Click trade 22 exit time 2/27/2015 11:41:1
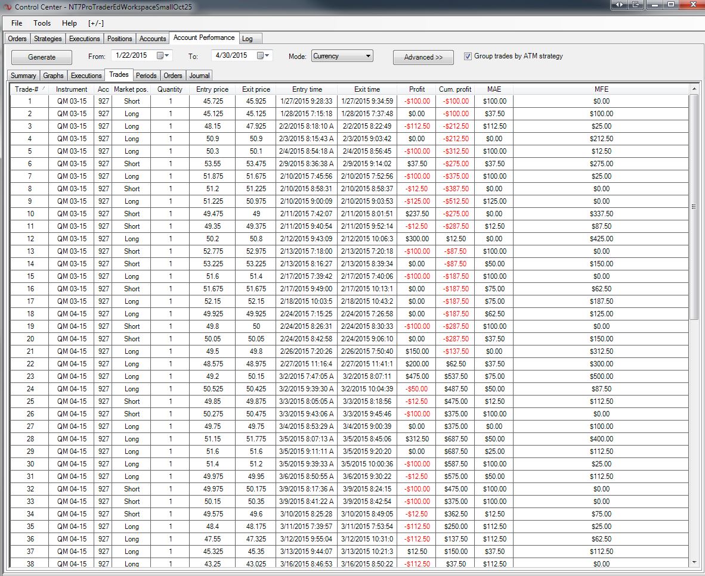 (x=367, y=363)
